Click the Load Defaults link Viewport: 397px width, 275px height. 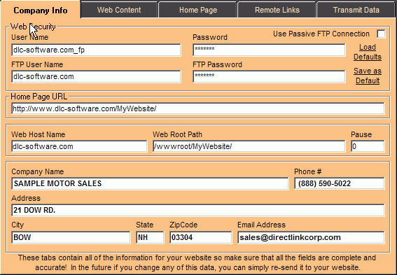tap(368, 52)
